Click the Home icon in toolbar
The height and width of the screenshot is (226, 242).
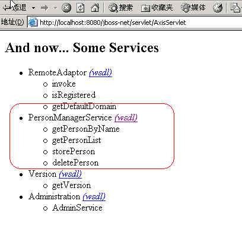coord(95,8)
